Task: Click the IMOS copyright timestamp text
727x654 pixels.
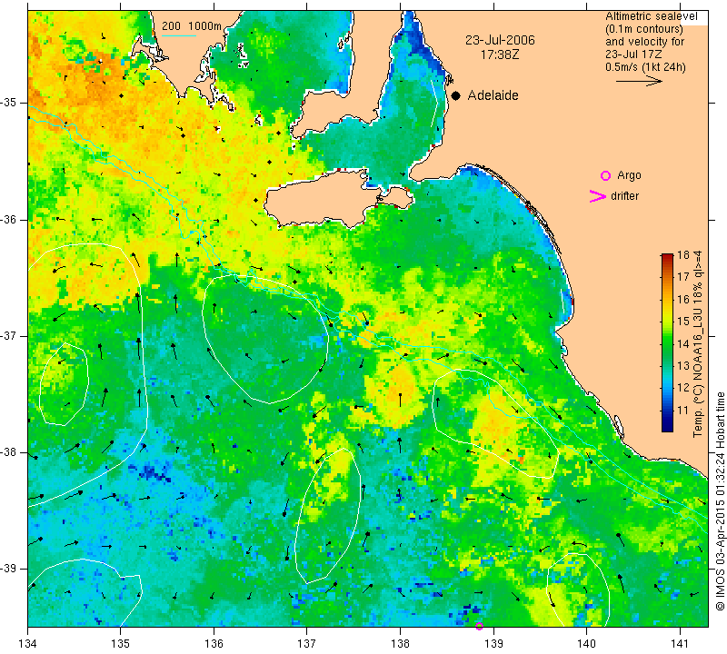Action: (720, 500)
